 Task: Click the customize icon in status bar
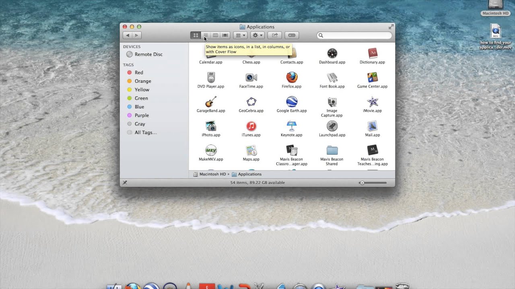[125, 183]
